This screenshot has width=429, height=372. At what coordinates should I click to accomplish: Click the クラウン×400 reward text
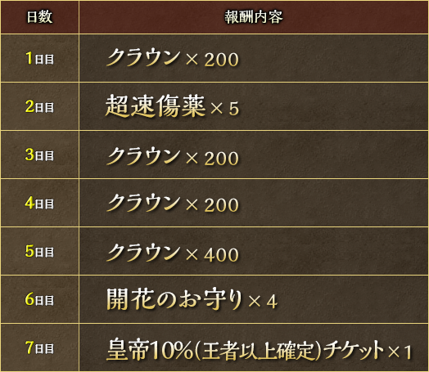coord(173,253)
